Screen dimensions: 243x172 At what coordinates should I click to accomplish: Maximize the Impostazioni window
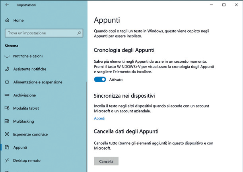point(224,5)
